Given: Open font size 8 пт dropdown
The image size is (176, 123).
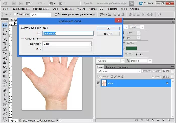Looking at the screenshot, I should pyautogui.click(x=133, y=33).
